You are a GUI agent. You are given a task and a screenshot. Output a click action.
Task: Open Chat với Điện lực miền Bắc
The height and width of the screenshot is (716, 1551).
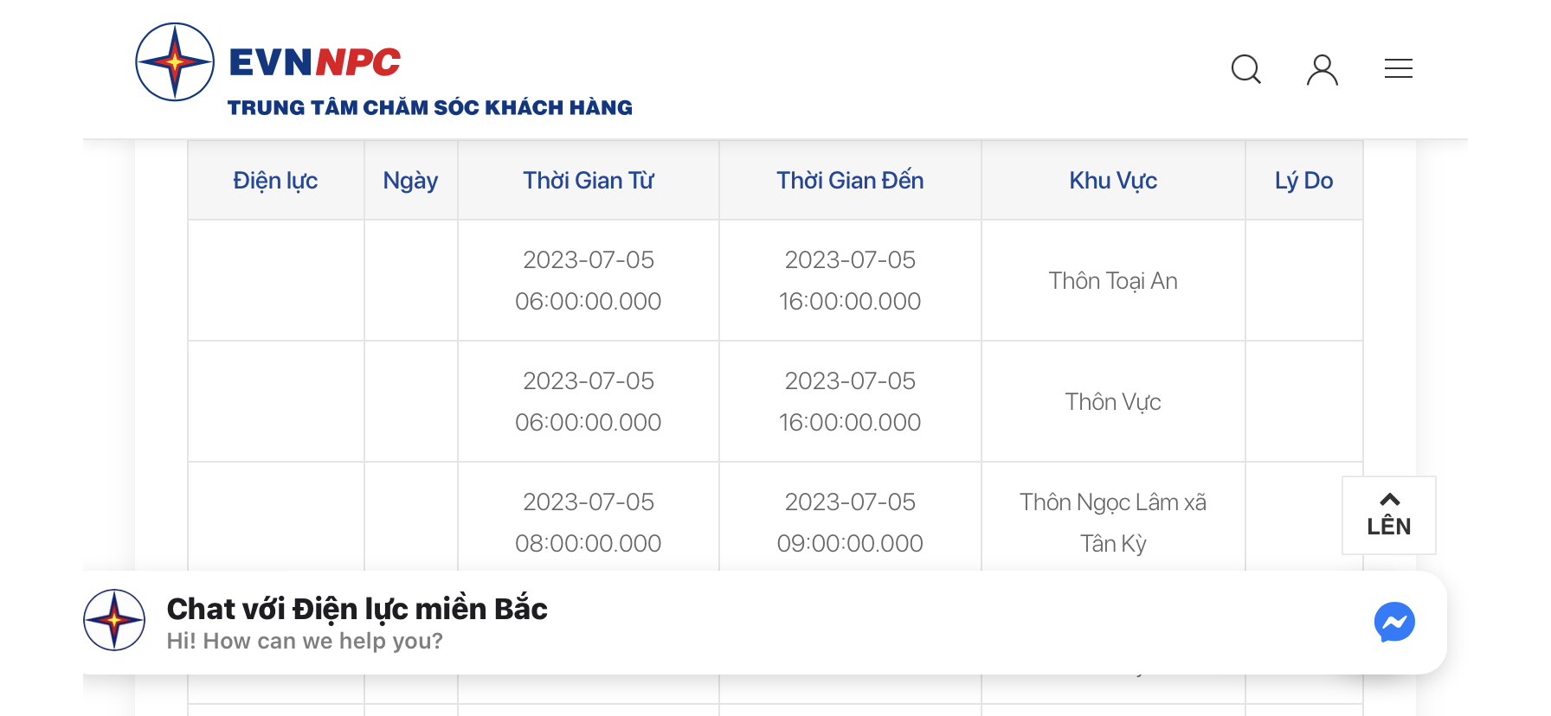(357, 609)
